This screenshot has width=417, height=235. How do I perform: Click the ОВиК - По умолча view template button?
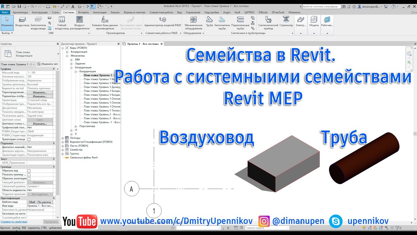(x=40, y=202)
